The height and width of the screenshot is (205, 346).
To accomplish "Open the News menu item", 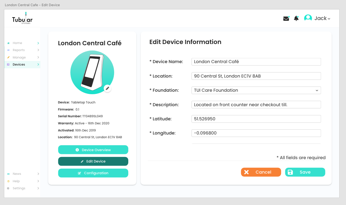I will click(x=17, y=174).
